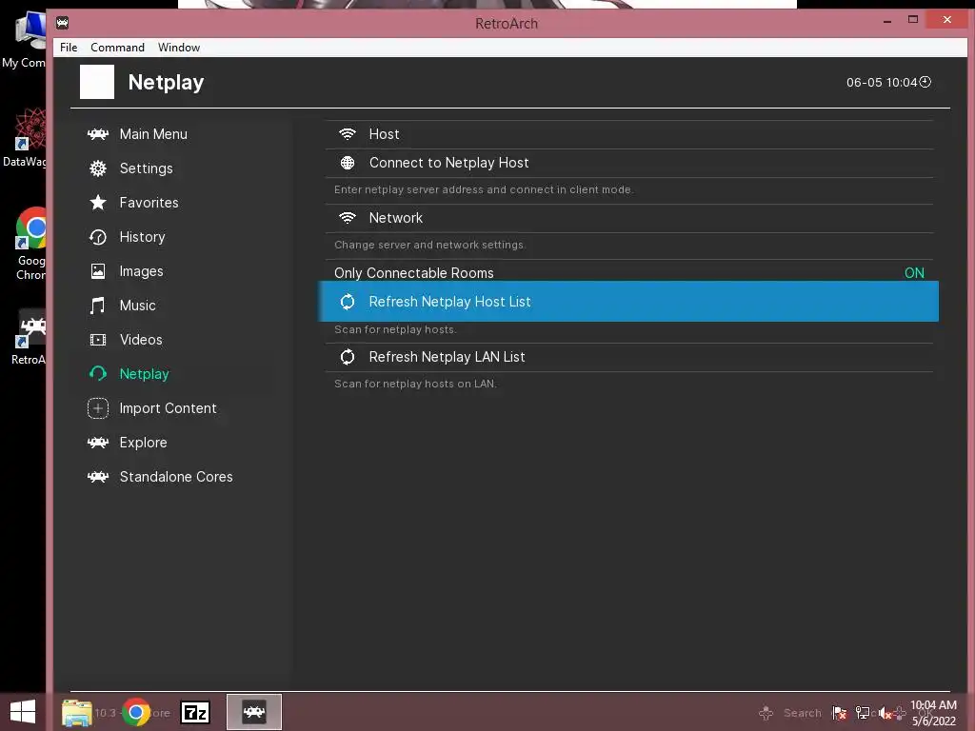Click the Google Chrome desktop shortcut
975x731 pixels.
[x=30, y=244]
